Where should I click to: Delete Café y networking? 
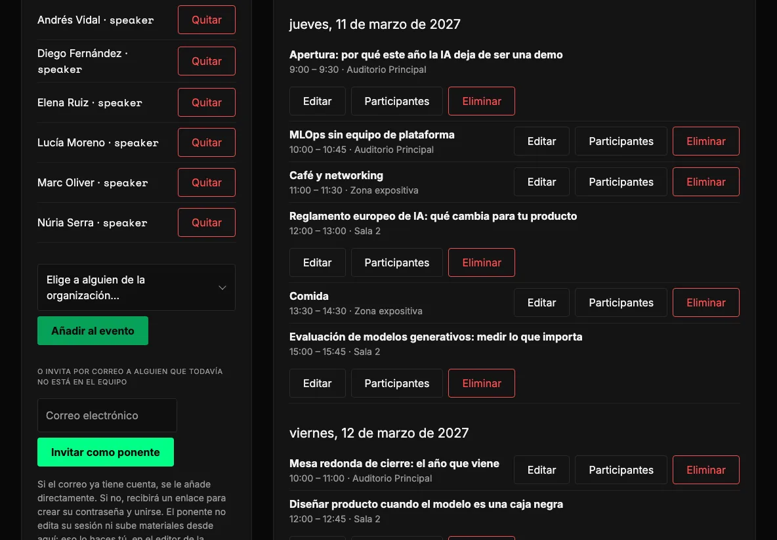pyautogui.click(x=706, y=182)
